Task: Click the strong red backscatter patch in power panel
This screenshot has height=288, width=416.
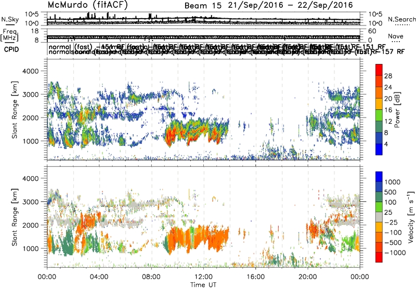Action: pos(170,135)
